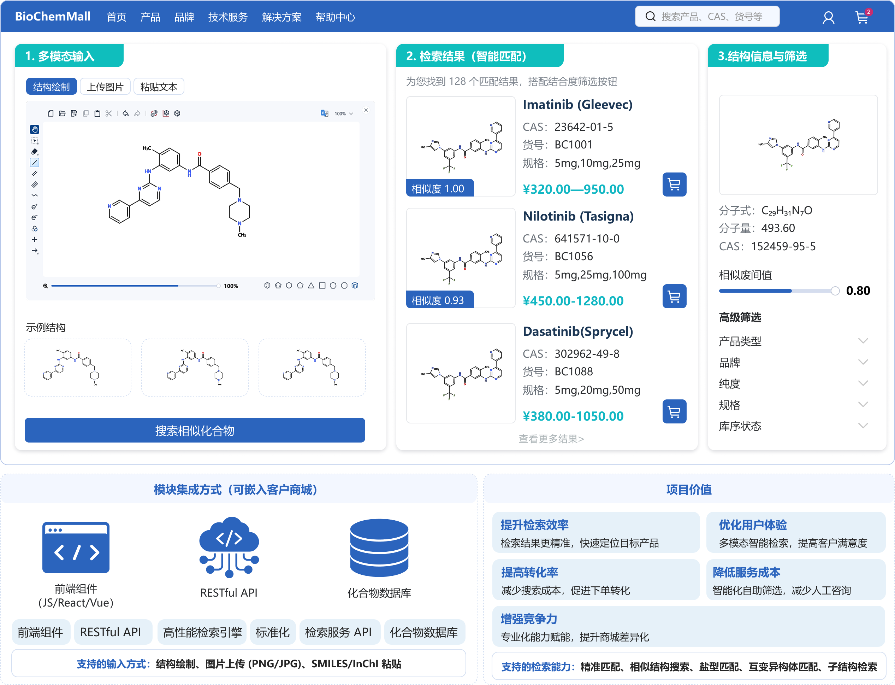Choose the hand pan tool
Viewport: 895px width, 685px height.
35,130
